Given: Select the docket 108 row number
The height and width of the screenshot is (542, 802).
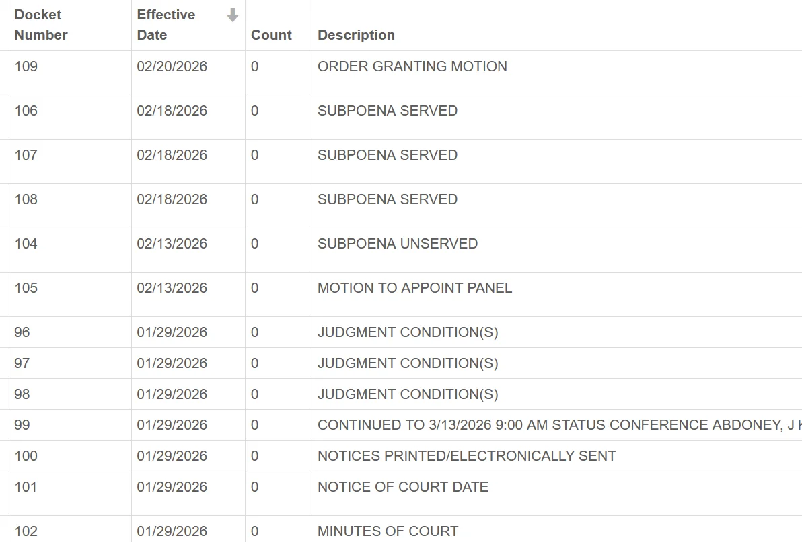Looking at the screenshot, I should (26, 199).
